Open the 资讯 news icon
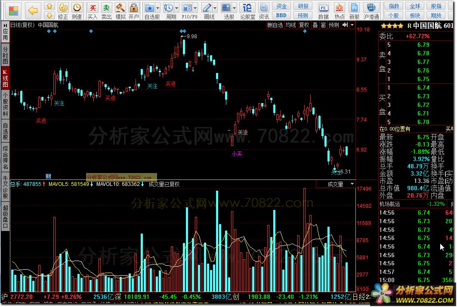 click(264, 11)
